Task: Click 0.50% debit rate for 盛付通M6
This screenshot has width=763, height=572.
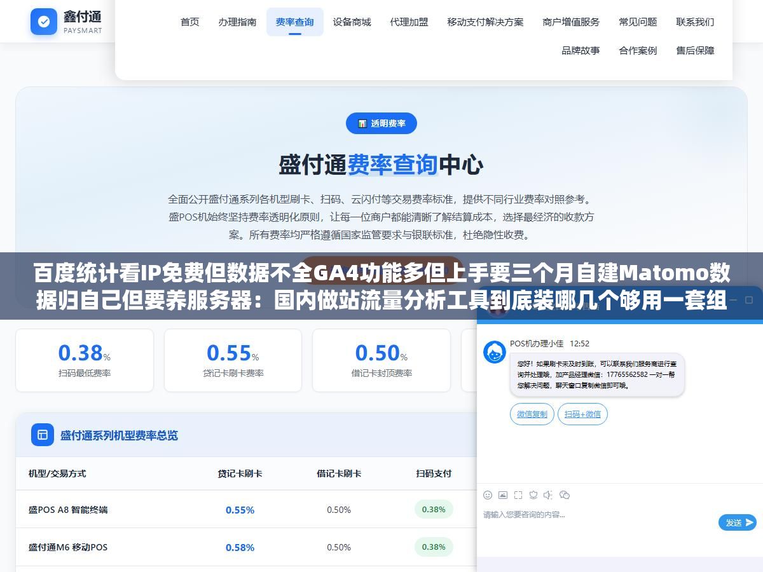Action: (x=339, y=547)
